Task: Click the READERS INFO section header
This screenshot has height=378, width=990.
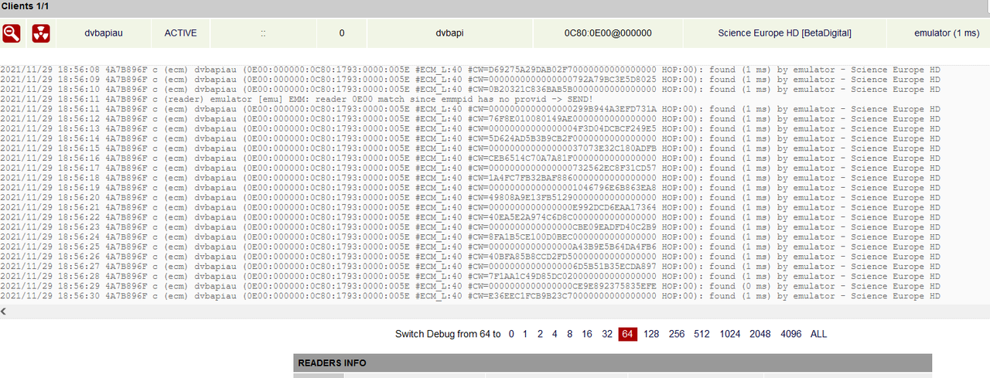Action: tap(613, 363)
